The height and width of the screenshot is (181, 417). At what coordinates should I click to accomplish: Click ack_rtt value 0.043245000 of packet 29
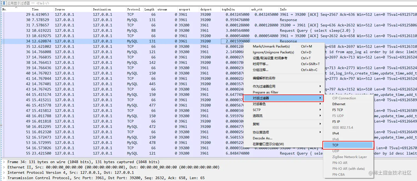click(x=266, y=14)
